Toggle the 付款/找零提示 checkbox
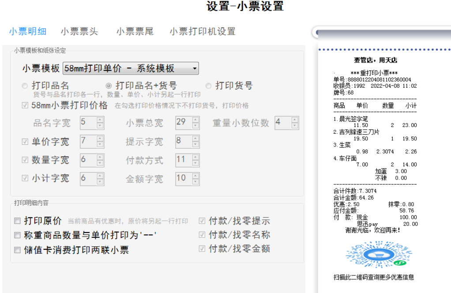 202,221
